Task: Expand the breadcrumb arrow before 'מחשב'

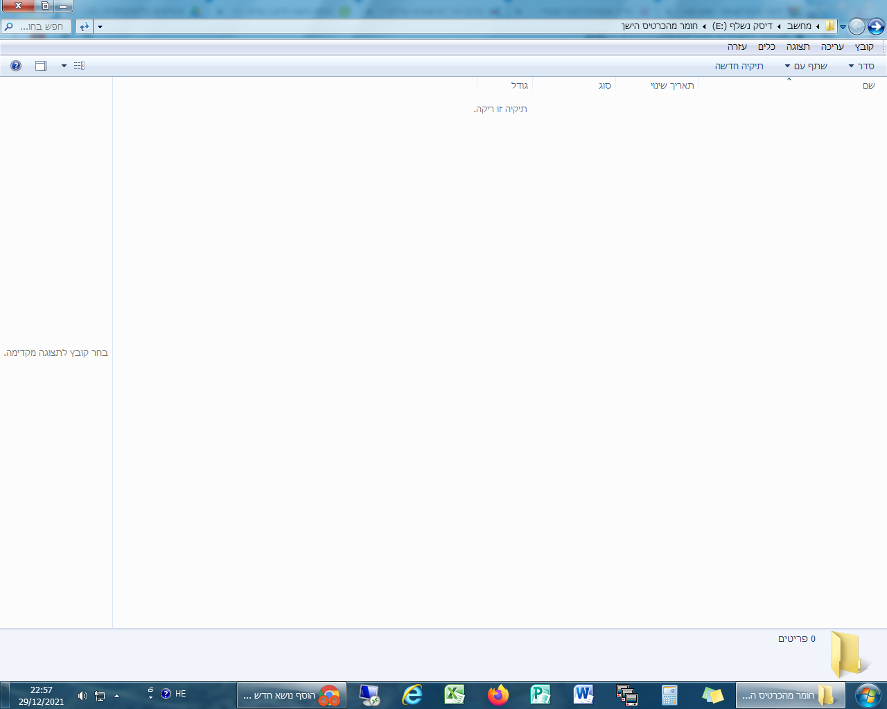Action: 818,26
